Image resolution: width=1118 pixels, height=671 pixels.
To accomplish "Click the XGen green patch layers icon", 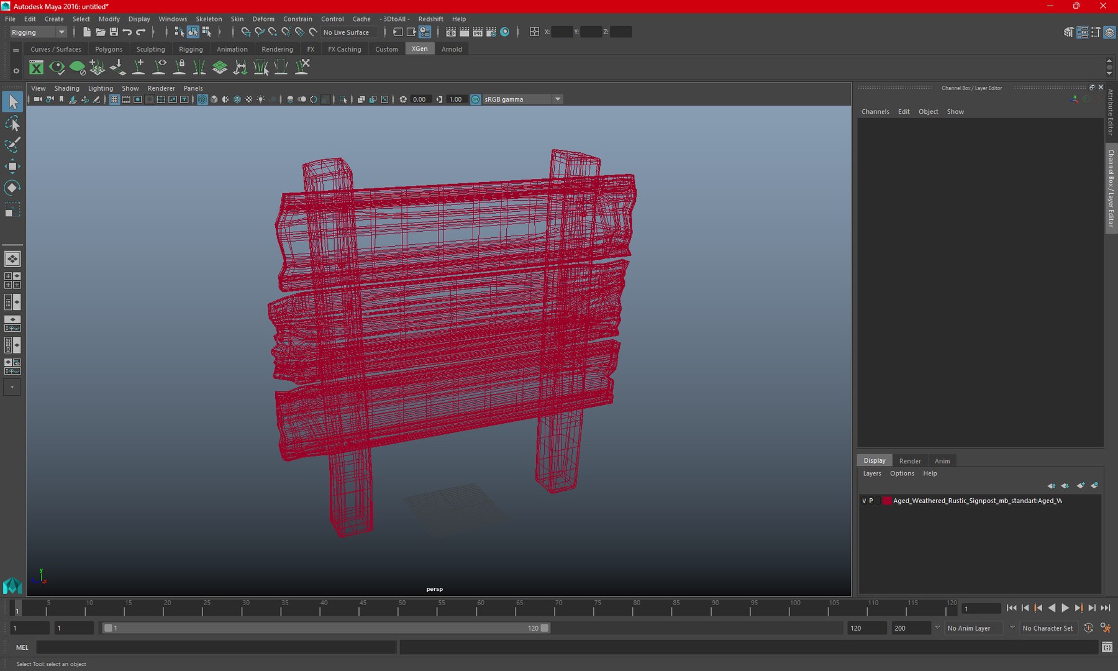I will [219, 67].
